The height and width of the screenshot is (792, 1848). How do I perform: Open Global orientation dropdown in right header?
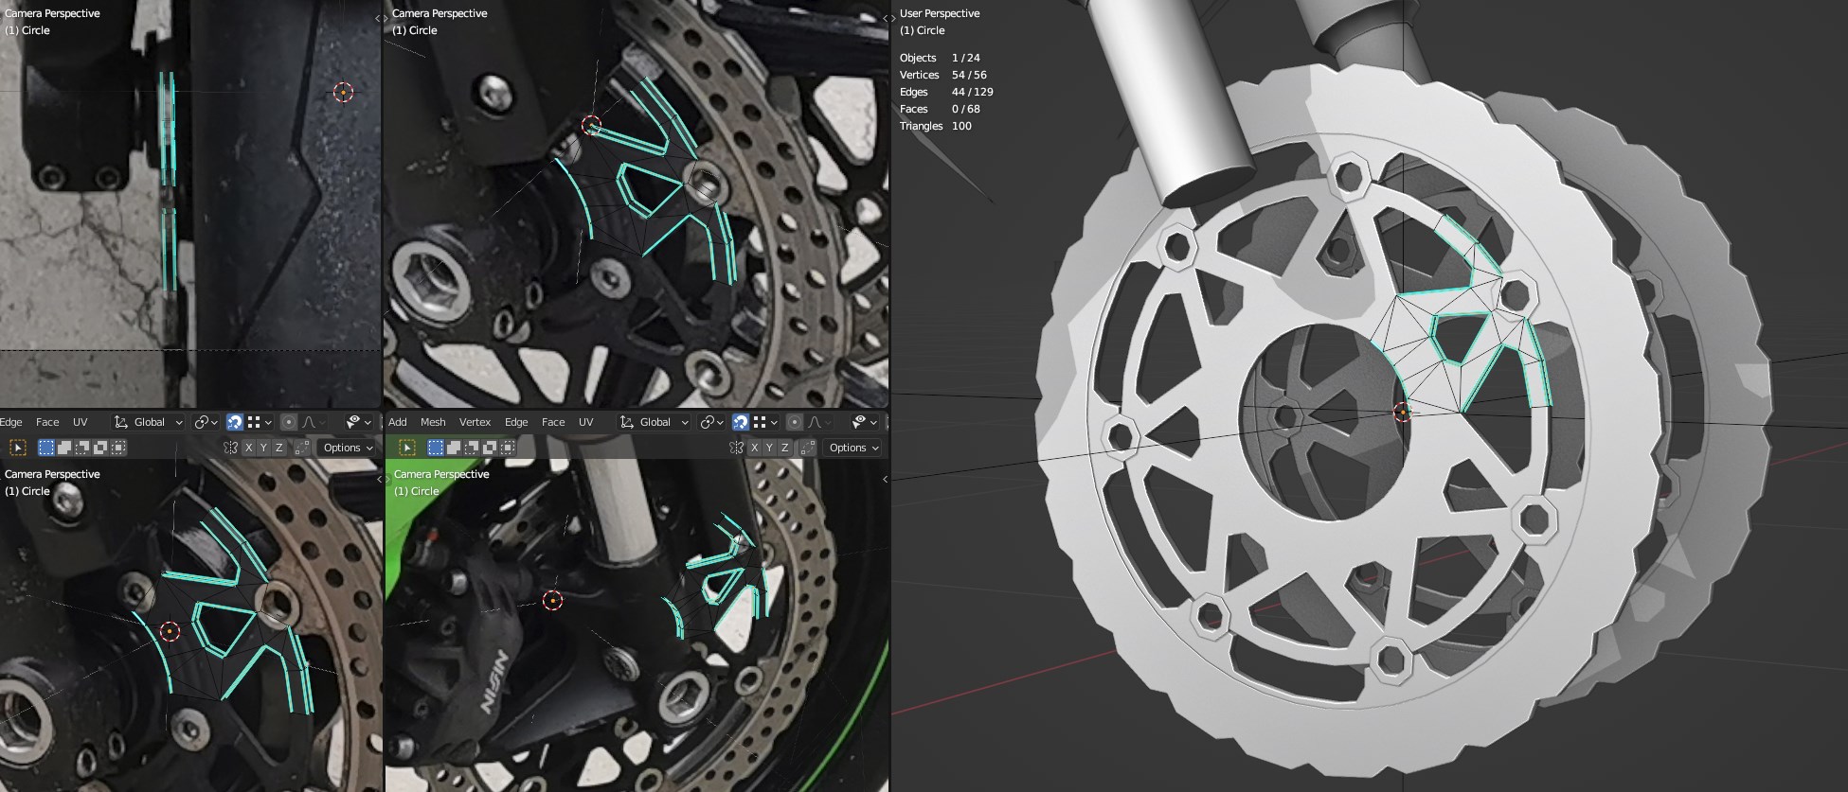(x=654, y=422)
